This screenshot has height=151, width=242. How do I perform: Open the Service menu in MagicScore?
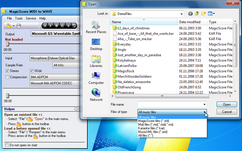click(31, 19)
